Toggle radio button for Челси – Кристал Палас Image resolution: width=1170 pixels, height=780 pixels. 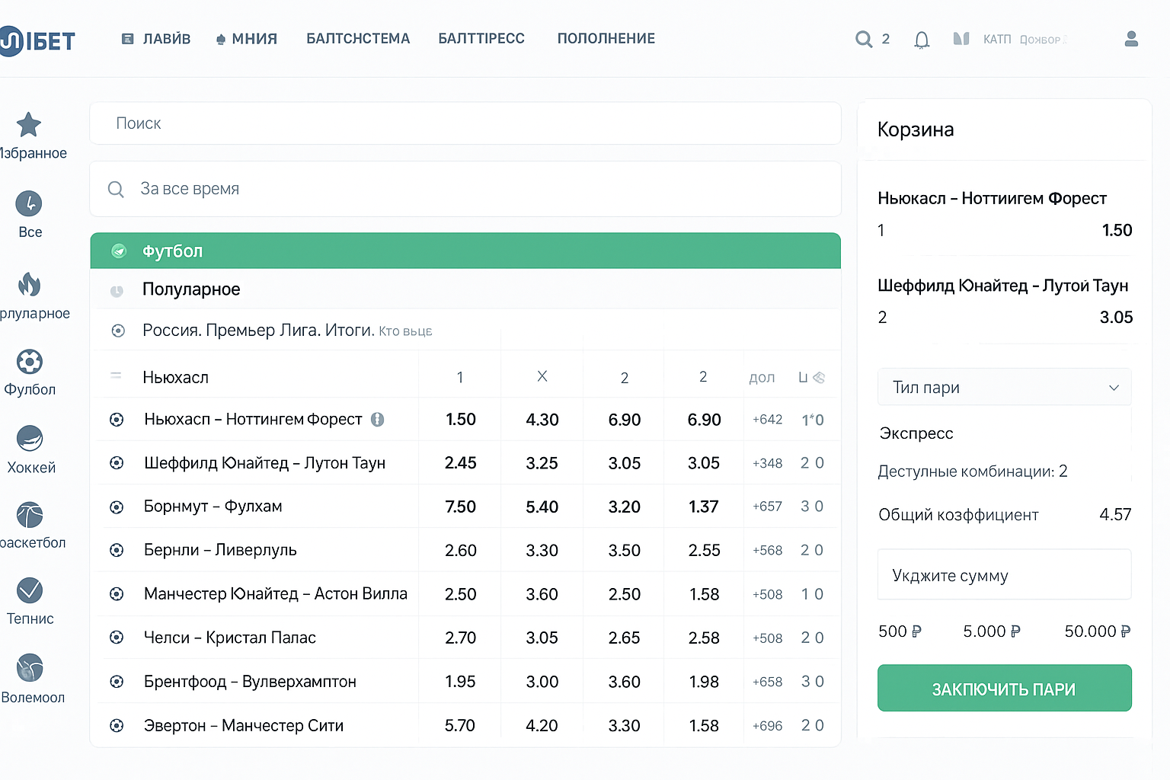[x=117, y=638]
